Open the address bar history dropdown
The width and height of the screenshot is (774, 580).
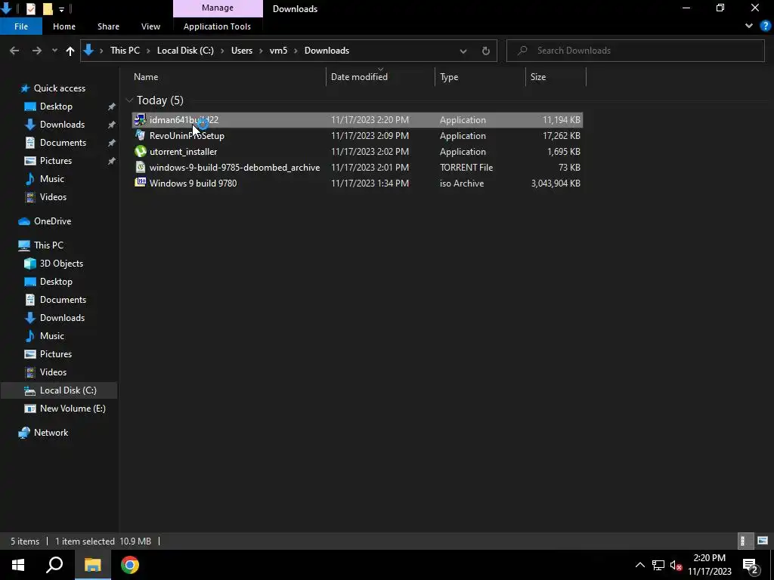(x=463, y=51)
